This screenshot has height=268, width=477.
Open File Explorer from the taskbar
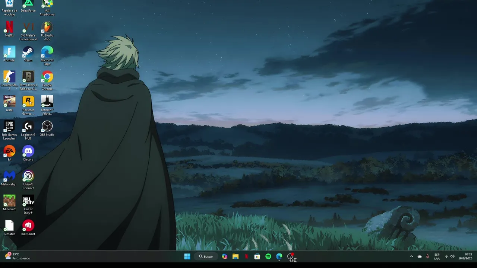click(x=236, y=256)
